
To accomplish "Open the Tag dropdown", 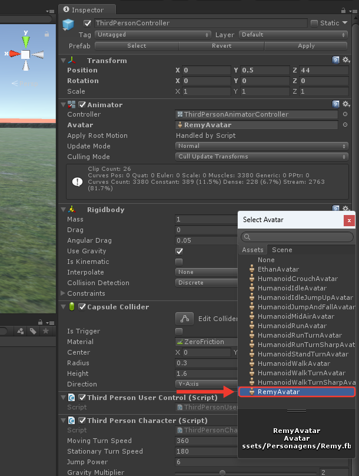I will tap(153, 35).
